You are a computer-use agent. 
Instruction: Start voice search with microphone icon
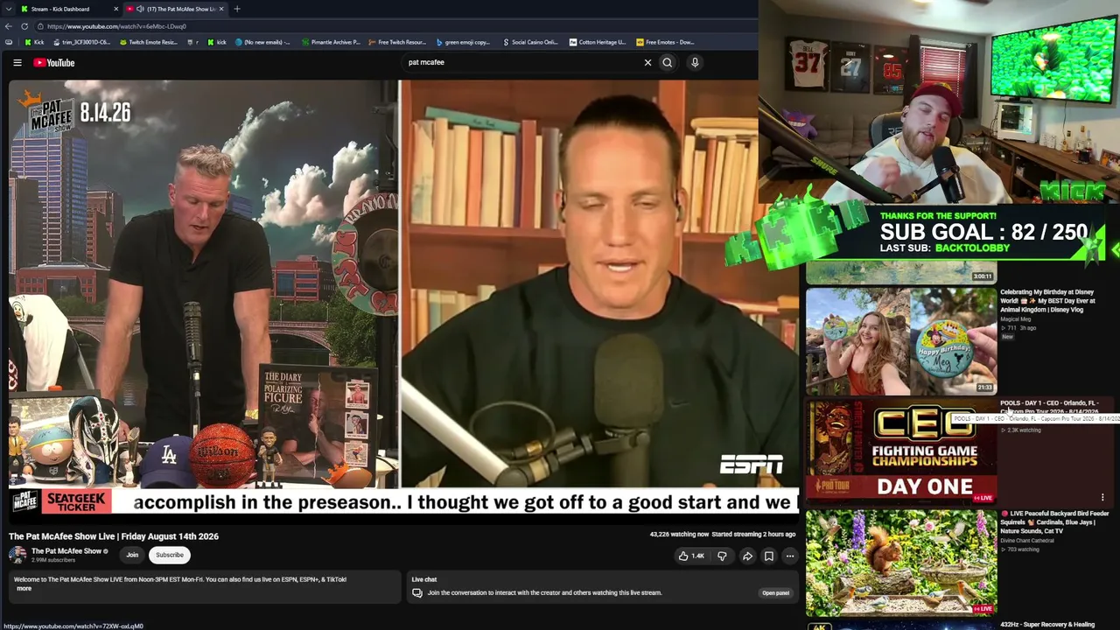coord(695,62)
